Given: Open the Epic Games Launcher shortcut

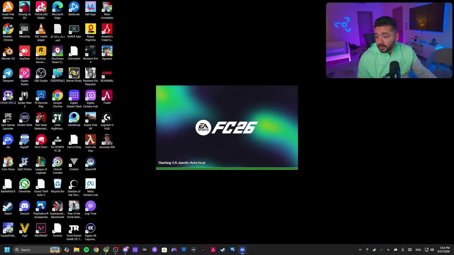Looking at the screenshot, I should pos(8,121).
